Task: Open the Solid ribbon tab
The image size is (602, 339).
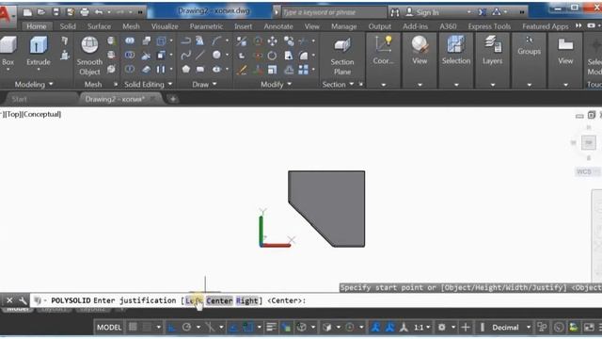Action: coord(68,26)
